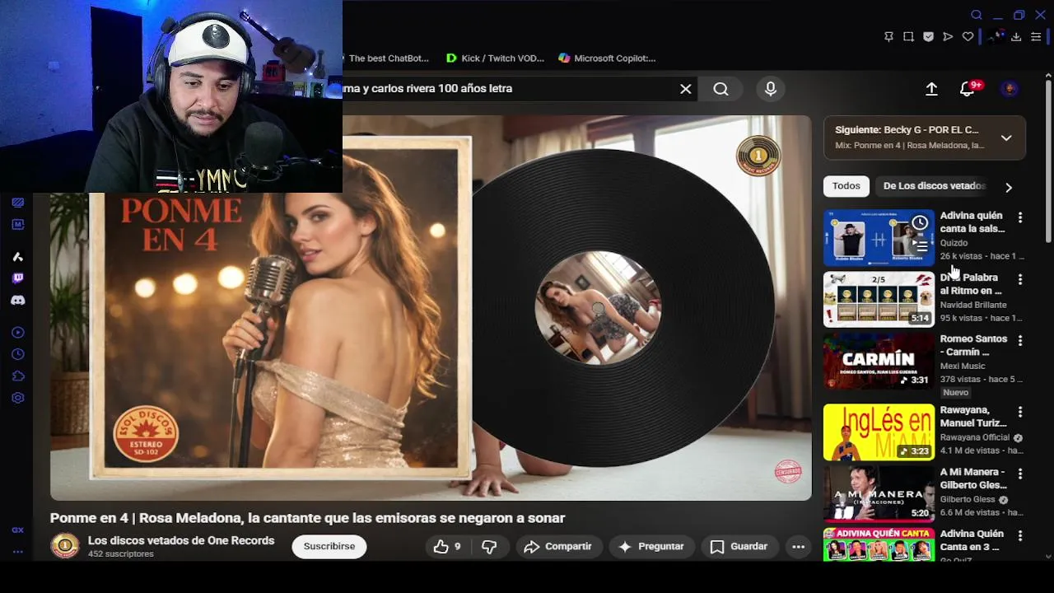Screen dimensions: 1054x593
Task: Click the pin icon in the address bar
Action: [x=888, y=36]
